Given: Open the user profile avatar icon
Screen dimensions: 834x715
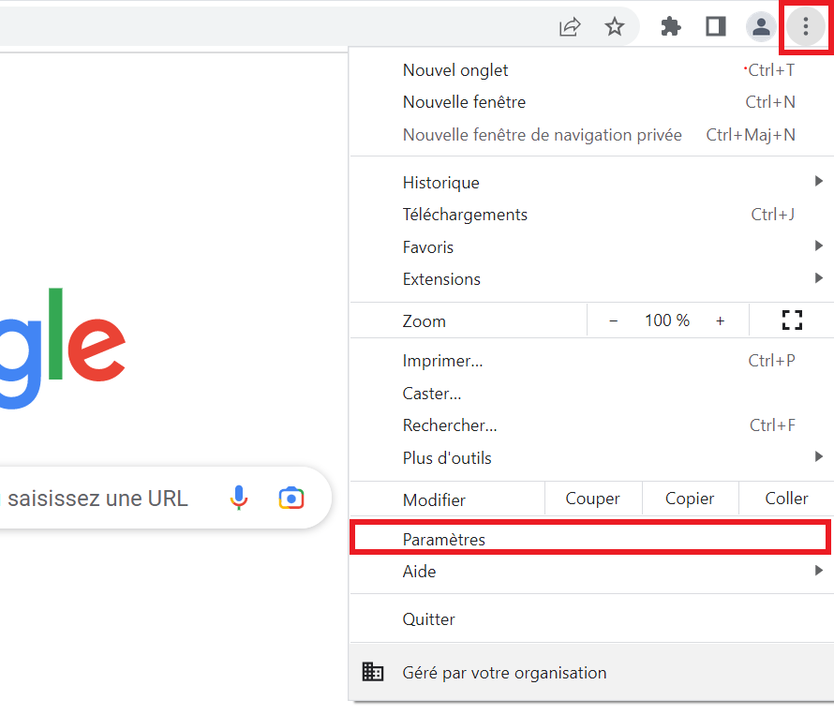Looking at the screenshot, I should (x=761, y=26).
